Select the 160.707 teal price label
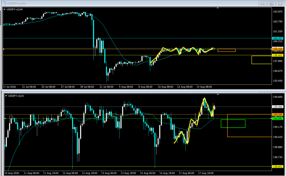The height and width of the screenshot is (176, 286). [278, 38]
